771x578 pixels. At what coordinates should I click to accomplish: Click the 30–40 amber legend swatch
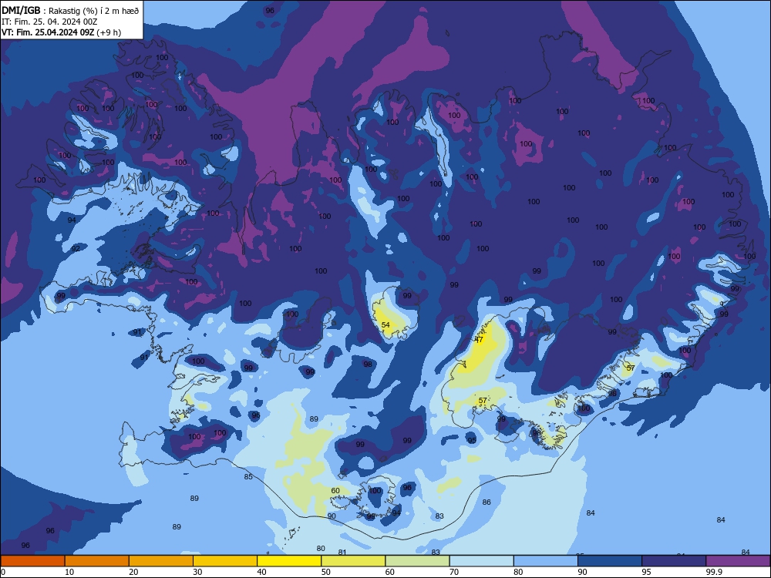point(225,561)
